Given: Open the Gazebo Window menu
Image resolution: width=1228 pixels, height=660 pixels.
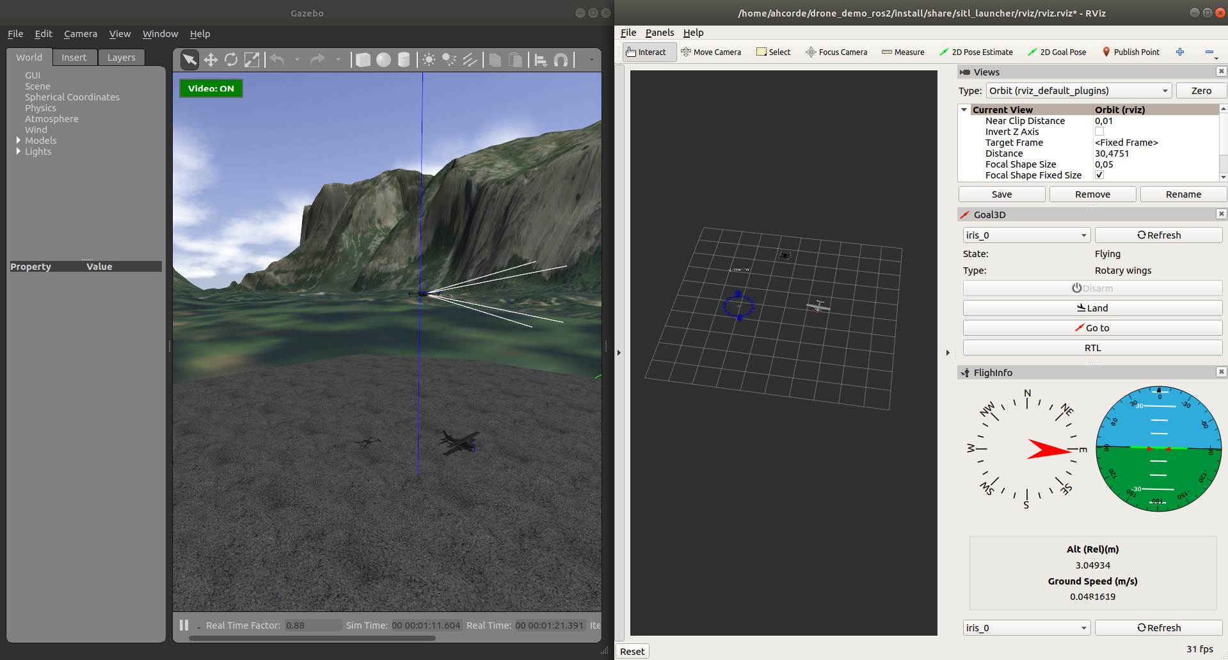Looking at the screenshot, I should 160,33.
